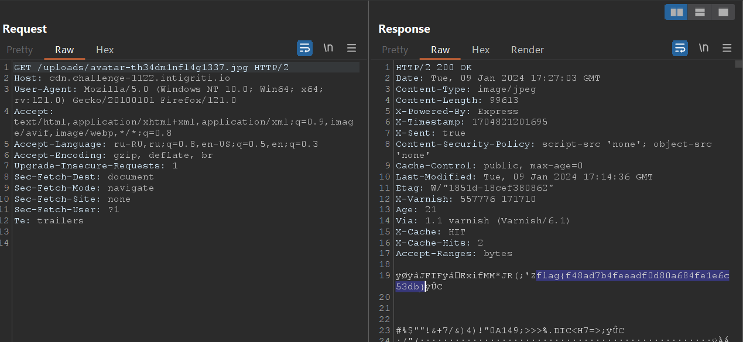The height and width of the screenshot is (342, 743).
Task: Toggle word wrap in the Response panel
Action: pos(680,49)
